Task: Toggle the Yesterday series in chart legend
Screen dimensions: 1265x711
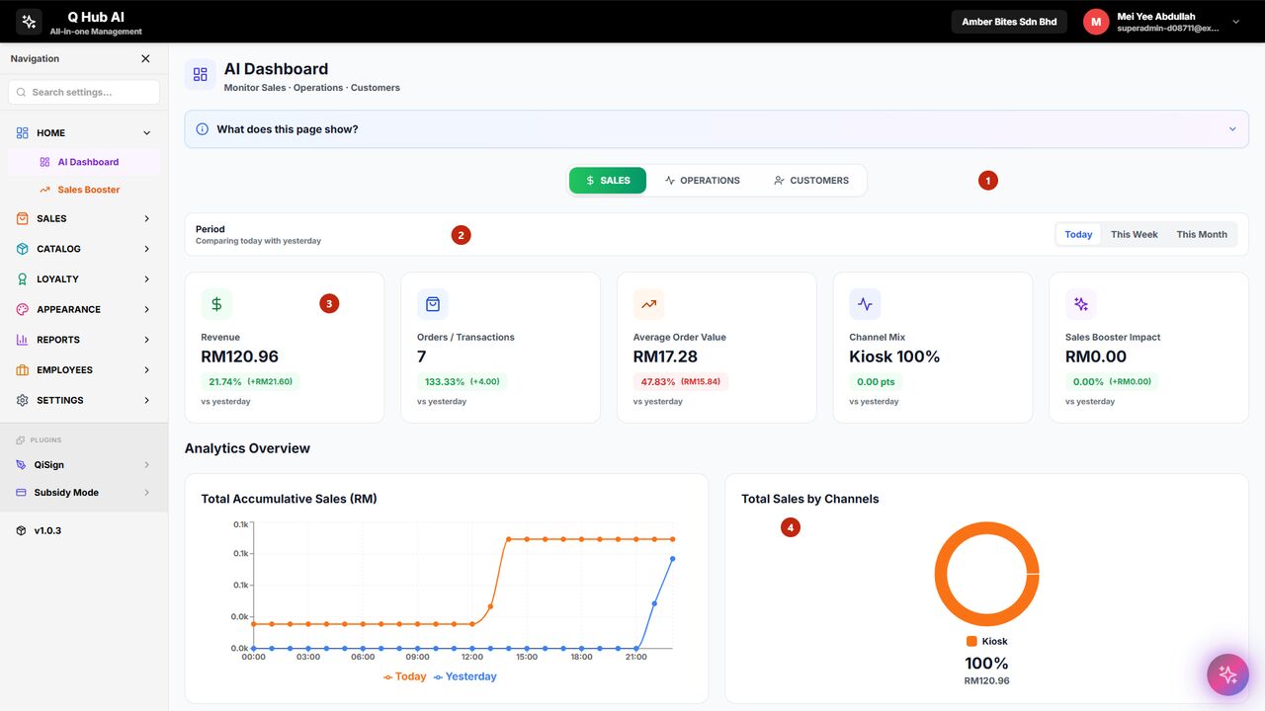Action: [465, 676]
